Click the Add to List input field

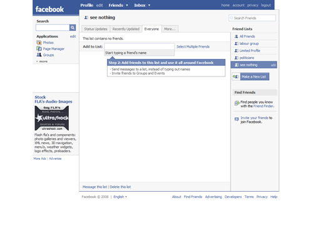click(x=139, y=46)
